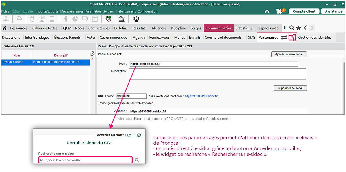Image resolution: width=346 pixels, height=172 pixels.
Task: Click in the Description text area
Action: click(x=218, y=74)
